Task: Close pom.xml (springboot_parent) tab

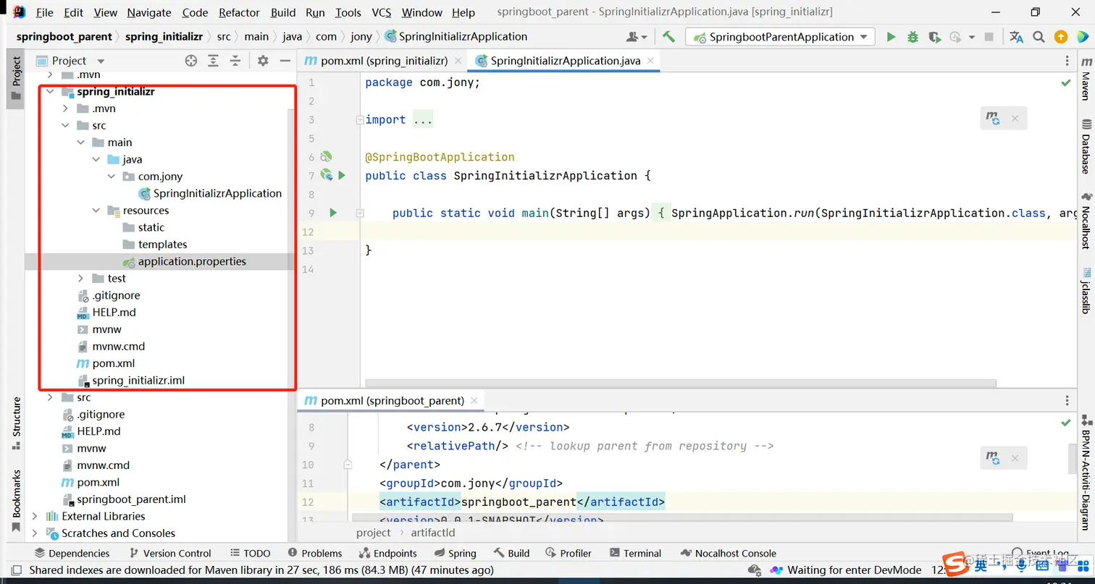Action: click(x=474, y=400)
